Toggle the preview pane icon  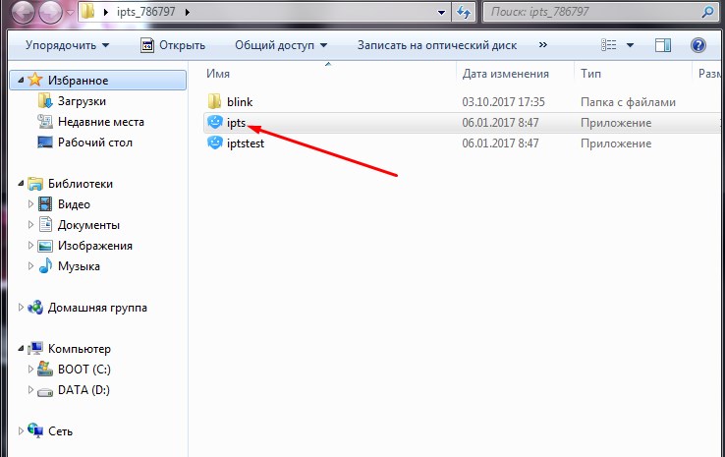coord(663,45)
